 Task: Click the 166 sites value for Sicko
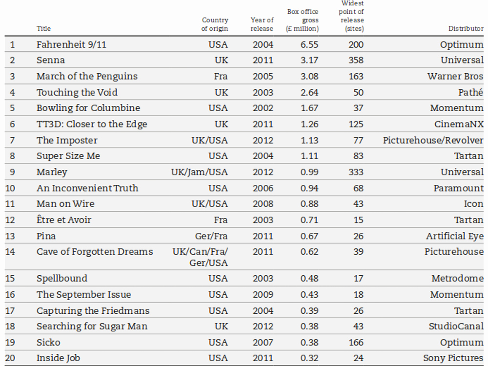pyautogui.click(x=356, y=343)
